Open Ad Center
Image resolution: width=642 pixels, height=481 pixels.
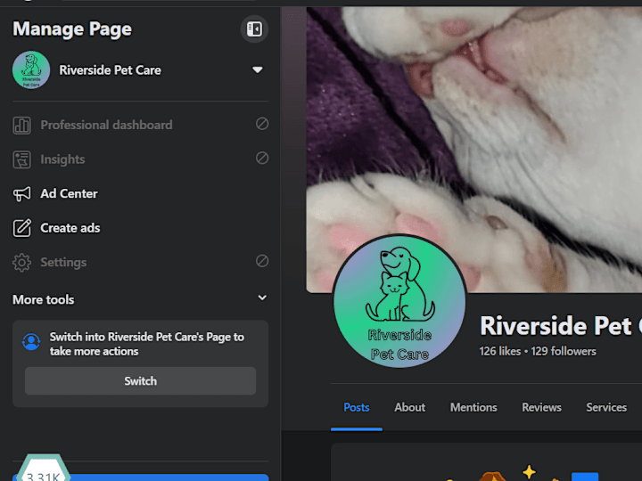click(x=140, y=193)
